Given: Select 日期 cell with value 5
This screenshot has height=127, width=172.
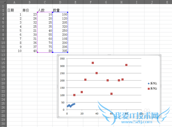Looking at the screenshot, I should 14,31.
